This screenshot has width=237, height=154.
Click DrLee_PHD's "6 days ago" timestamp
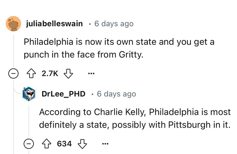(x=116, y=93)
